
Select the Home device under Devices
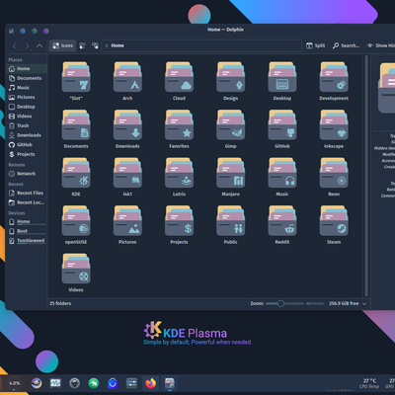pos(27,222)
